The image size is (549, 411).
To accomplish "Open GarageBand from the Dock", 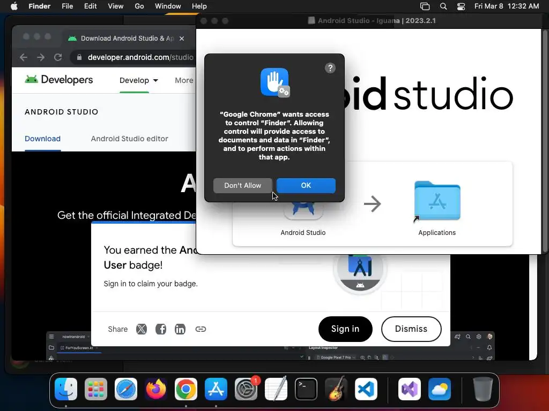I will click(336, 389).
